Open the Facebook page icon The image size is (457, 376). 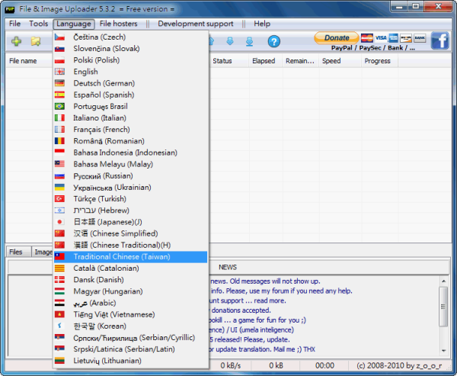[440, 40]
